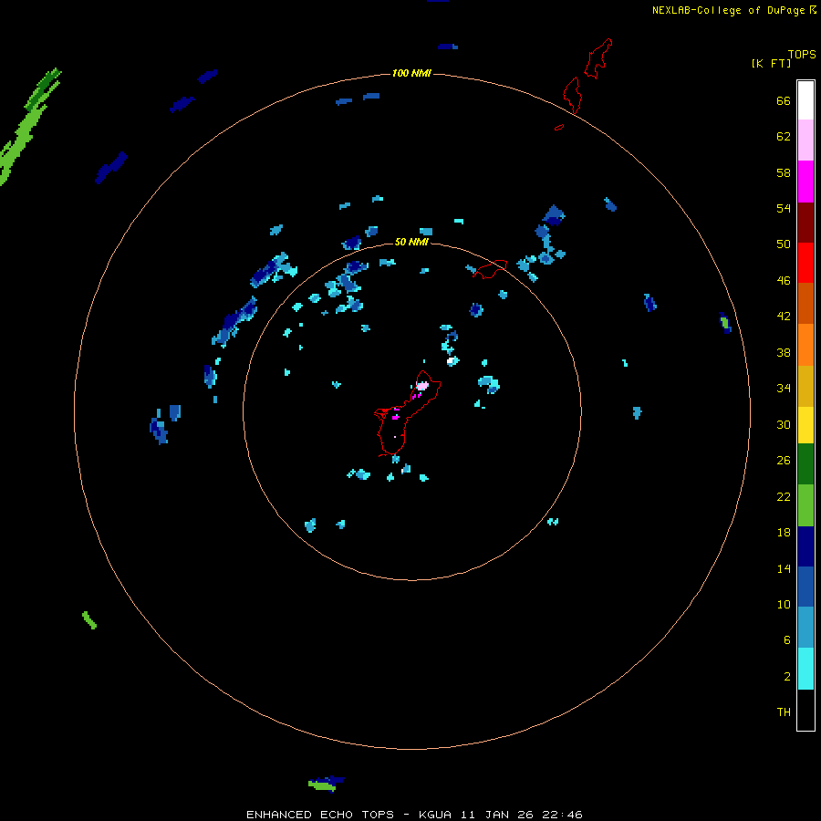The width and height of the screenshot is (821, 821).
Task: Click the legend value 62
Action: coord(784,137)
